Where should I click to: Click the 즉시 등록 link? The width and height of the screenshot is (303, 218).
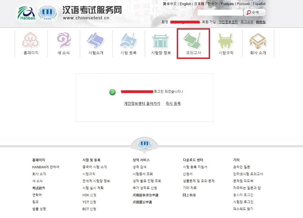tap(173, 103)
